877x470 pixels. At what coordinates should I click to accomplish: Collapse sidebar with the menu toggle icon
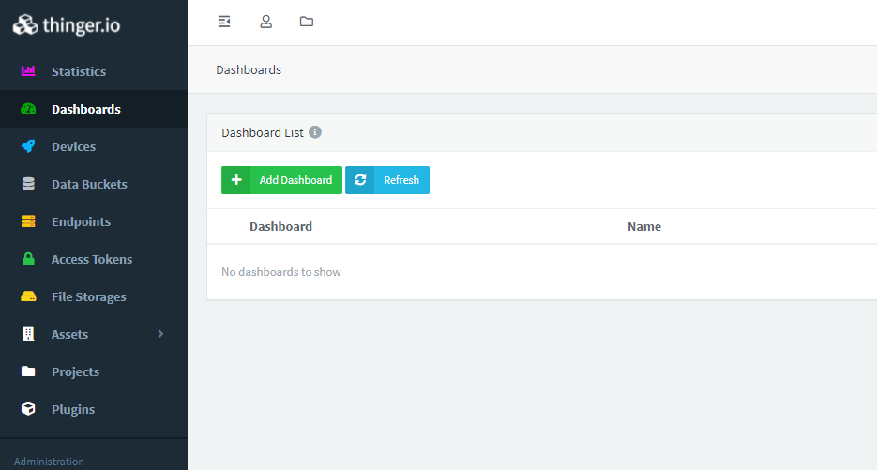tap(224, 22)
